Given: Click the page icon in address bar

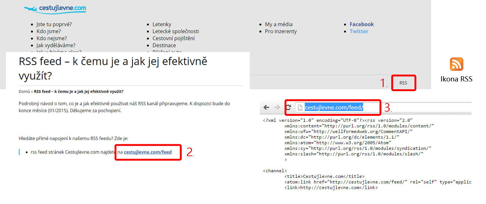Looking at the screenshot, I should (300, 108).
